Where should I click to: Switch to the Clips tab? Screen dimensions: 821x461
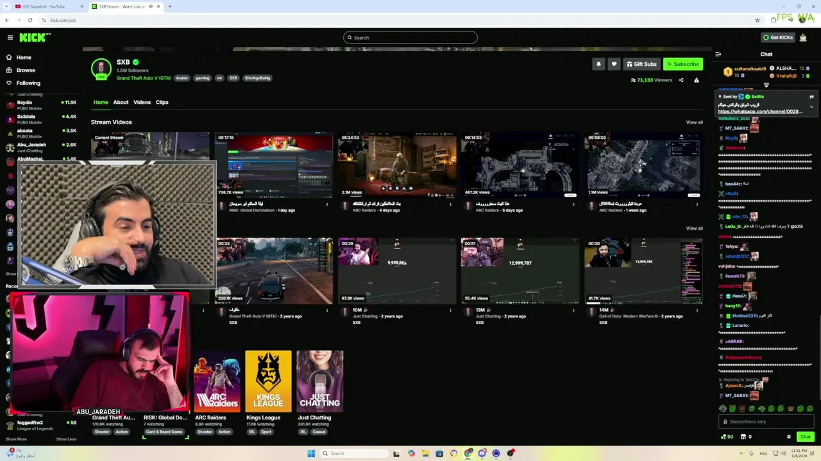162,102
